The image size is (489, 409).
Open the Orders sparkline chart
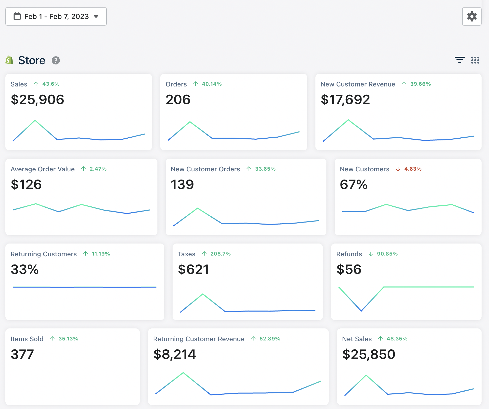[x=233, y=131]
